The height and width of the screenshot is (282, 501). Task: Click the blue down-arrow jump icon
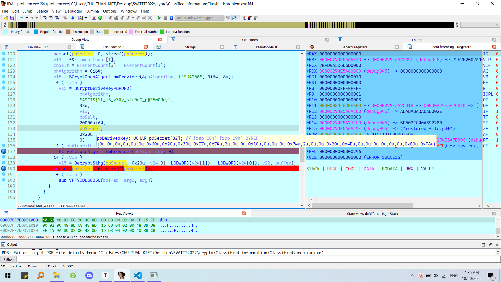(x=73, y=18)
